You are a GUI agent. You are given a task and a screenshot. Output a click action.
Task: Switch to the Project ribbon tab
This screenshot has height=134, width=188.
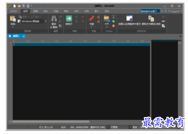coord(76,11)
